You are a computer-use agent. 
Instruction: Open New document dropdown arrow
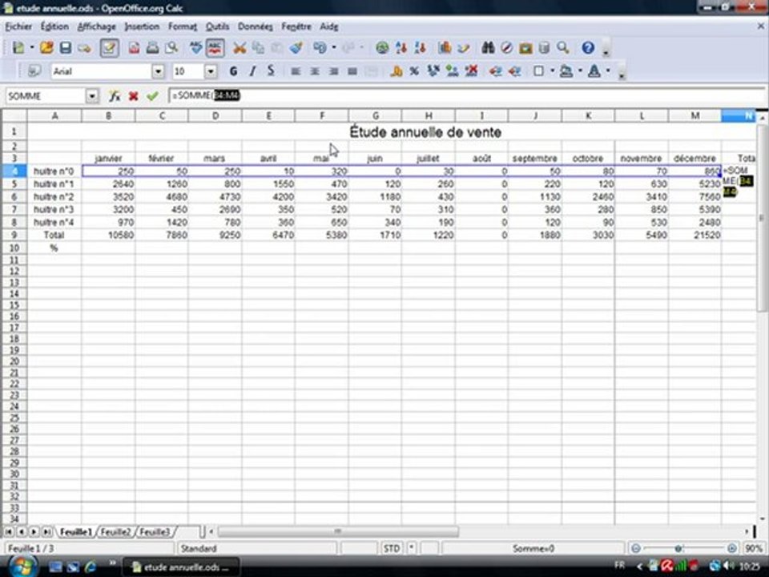[x=32, y=47]
